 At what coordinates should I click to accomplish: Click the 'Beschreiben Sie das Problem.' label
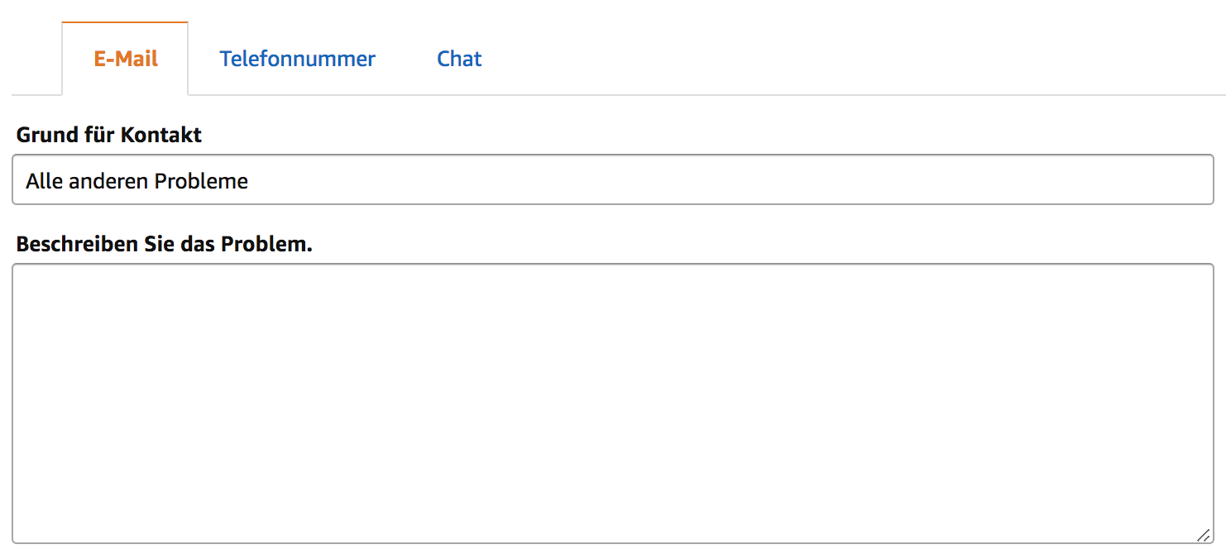[x=165, y=245]
